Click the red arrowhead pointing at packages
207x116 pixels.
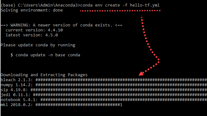coord(141,73)
